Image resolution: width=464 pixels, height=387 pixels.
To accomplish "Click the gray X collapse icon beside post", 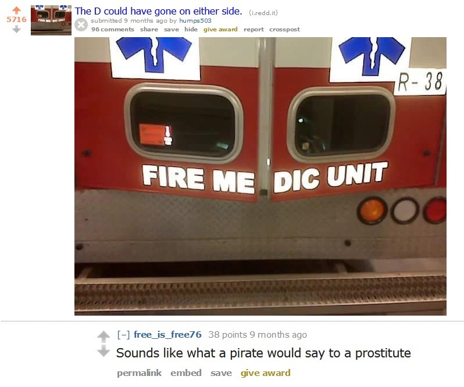I will click(x=81, y=25).
